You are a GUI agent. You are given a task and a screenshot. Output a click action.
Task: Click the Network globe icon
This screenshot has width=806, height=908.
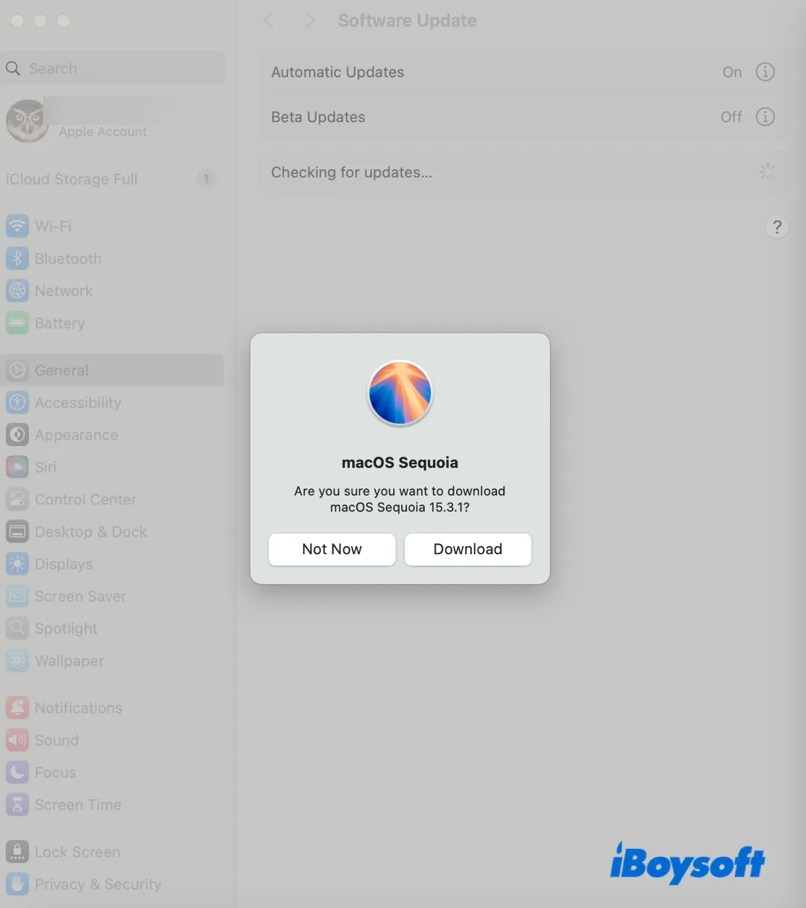pyautogui.click(x=17, y=291)
